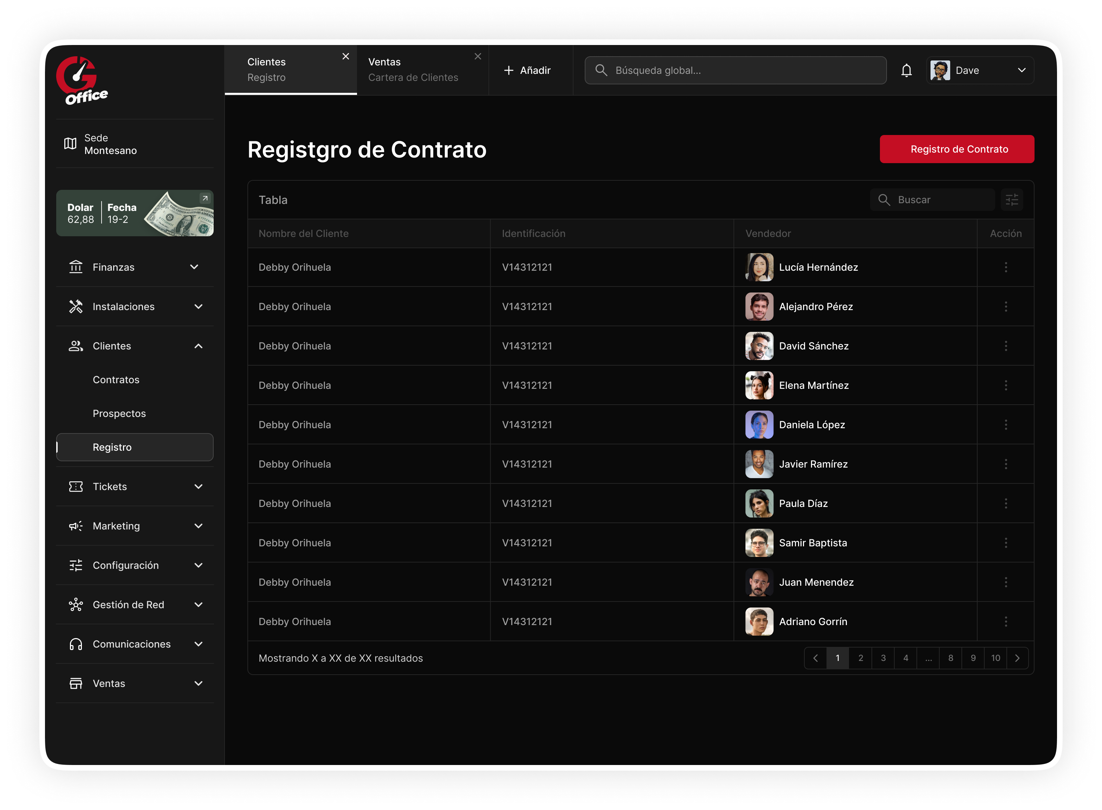Viewport: 1102px width, 810px height.
Task: Go to page 10 of results
Action: [995, 658]
